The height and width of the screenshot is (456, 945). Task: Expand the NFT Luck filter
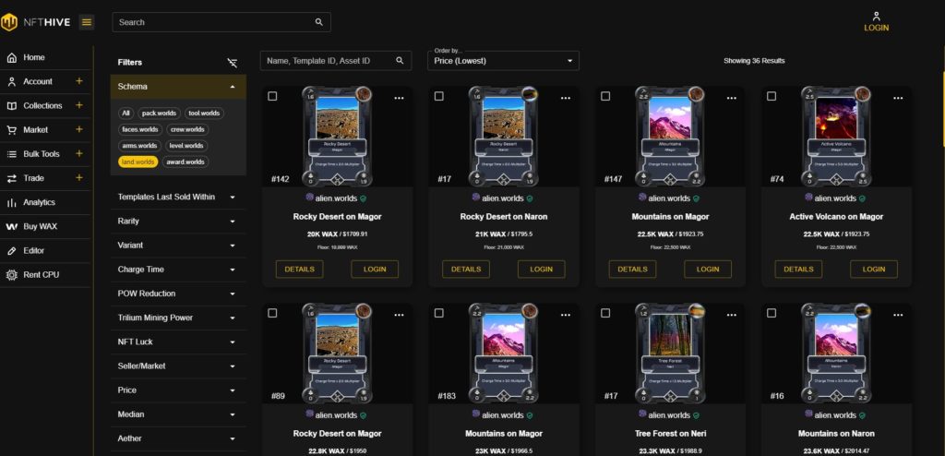(x=178, y=342)
